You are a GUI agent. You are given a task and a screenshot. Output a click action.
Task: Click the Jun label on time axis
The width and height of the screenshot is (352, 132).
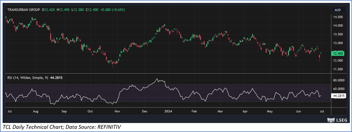[299, 111]
